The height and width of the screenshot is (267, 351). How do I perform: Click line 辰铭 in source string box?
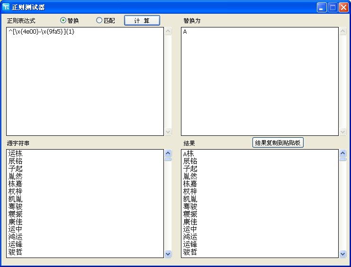point(16,161)
